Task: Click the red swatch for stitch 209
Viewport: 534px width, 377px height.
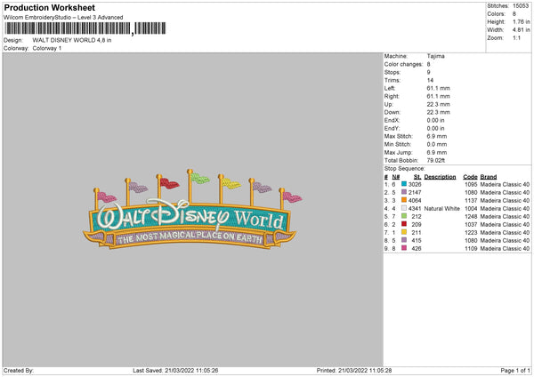Action: point(404,224)
